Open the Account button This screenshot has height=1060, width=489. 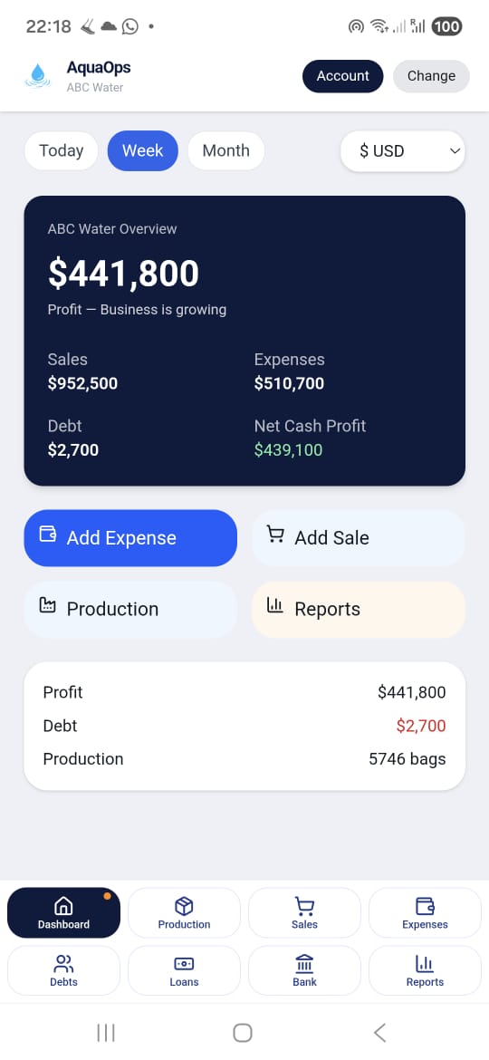(x=342, y=76)
